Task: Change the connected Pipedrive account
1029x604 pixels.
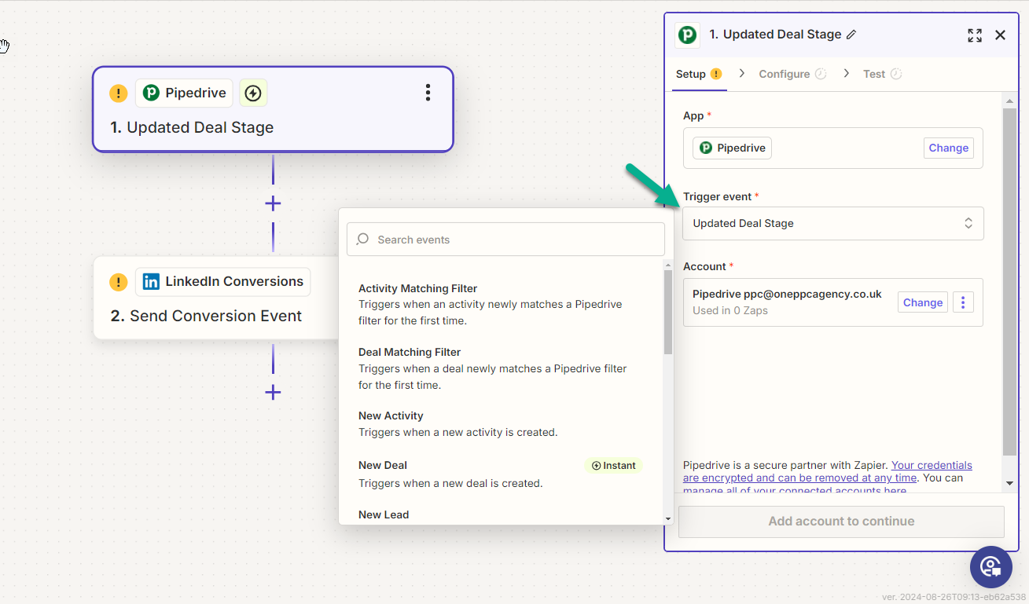Action: pyautogui.click(x=923, y=302)
